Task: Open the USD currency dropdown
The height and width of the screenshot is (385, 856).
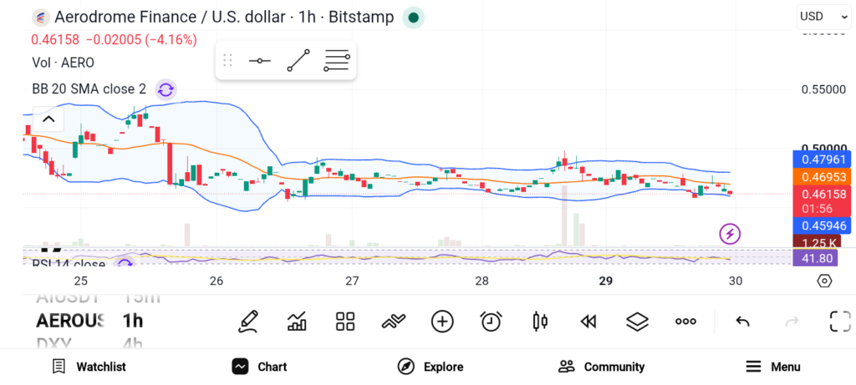Action: 823,17
